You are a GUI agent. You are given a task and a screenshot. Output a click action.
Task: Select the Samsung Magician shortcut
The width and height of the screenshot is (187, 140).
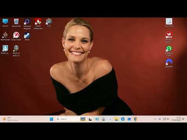click(27, 24)
